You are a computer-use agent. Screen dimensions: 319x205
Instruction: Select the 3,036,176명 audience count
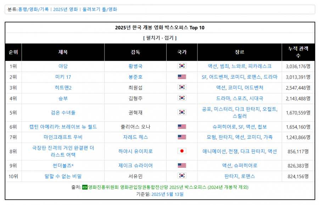click(298, 67)
